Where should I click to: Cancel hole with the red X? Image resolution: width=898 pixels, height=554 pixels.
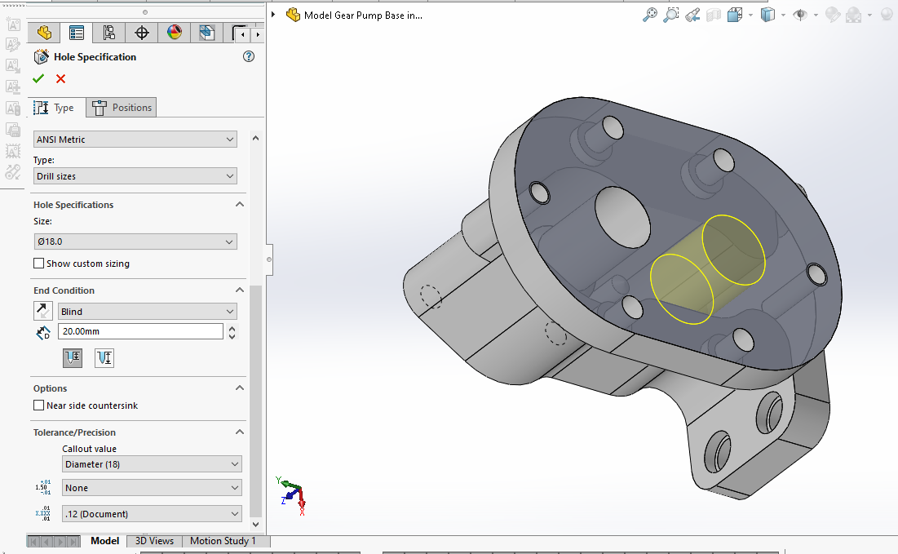[x=60, y=78]
